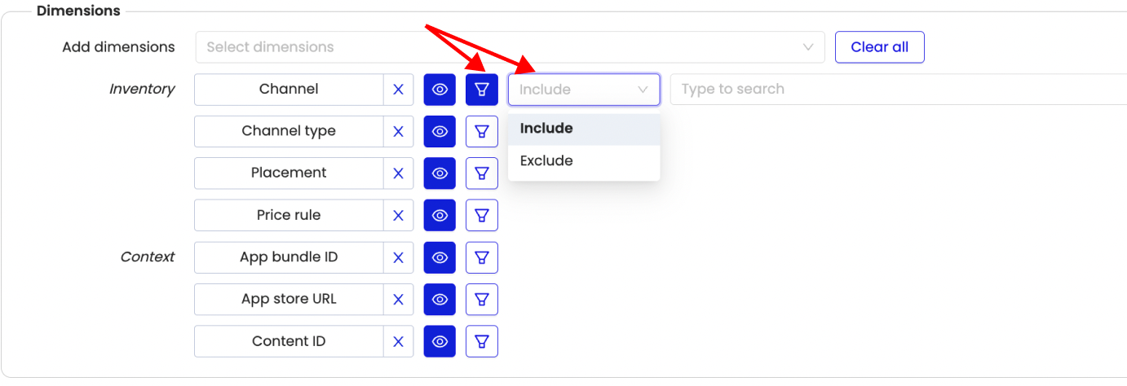
Task: Open the filter for Channel type
Action: coord(482,131)
